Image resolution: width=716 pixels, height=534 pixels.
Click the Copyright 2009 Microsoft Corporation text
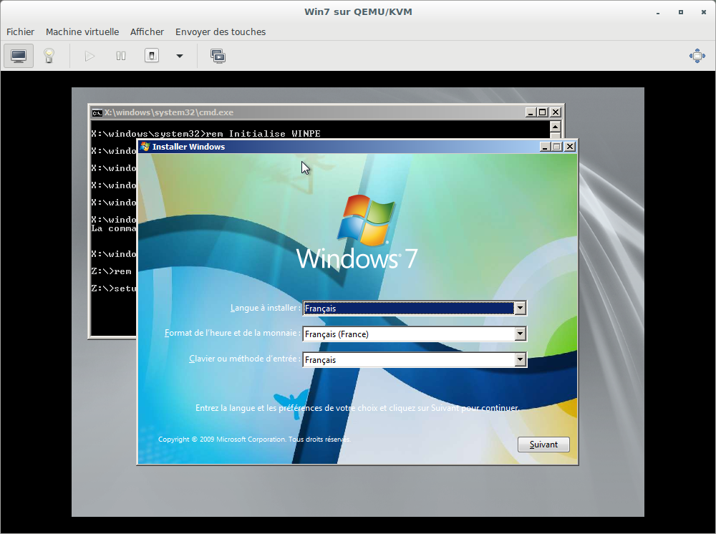coord(254,439)
